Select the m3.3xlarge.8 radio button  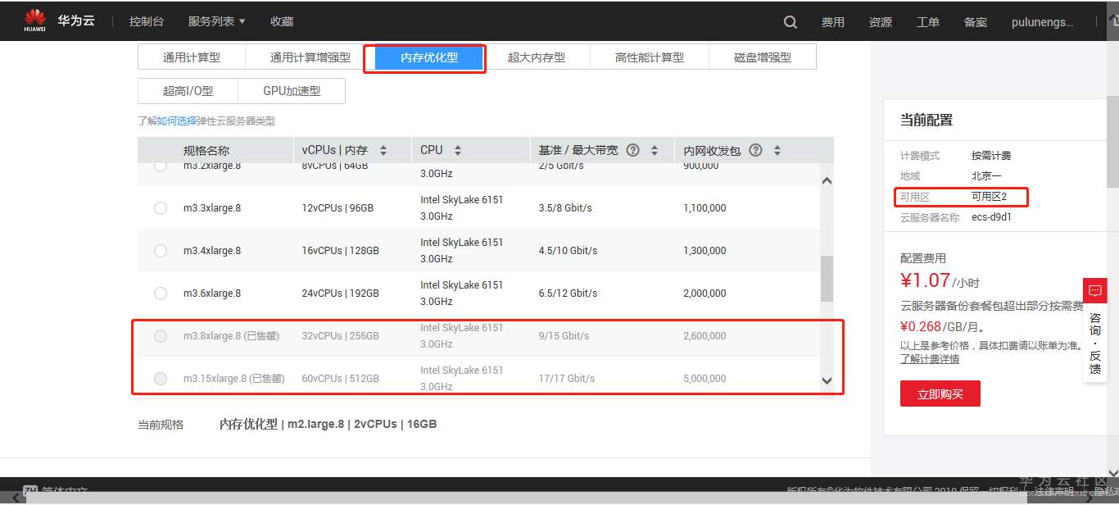[161, 208]
